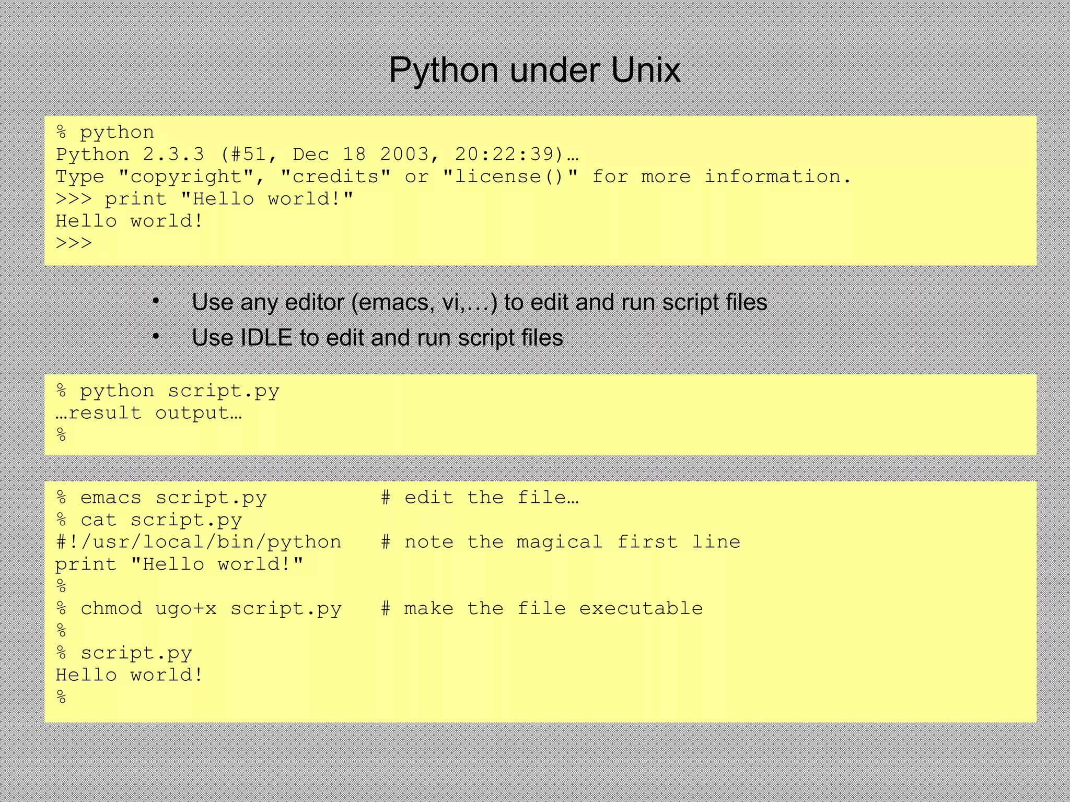This screenshot has height=802, width=1070.
Task: Click the '…result output…' line
Action: [149, 413]
